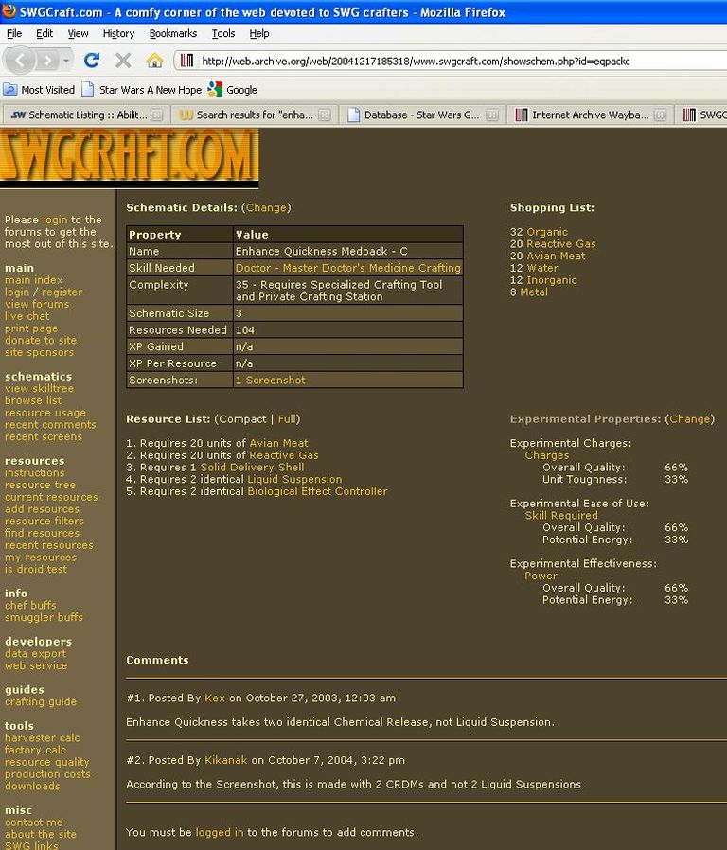This screenshot has width=727, height=850.
Task: Click the browser Back arrow button
Action: click(x=21, y=61)
